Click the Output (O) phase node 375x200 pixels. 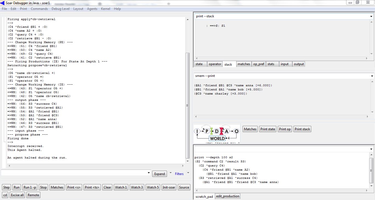click(237, 131)
